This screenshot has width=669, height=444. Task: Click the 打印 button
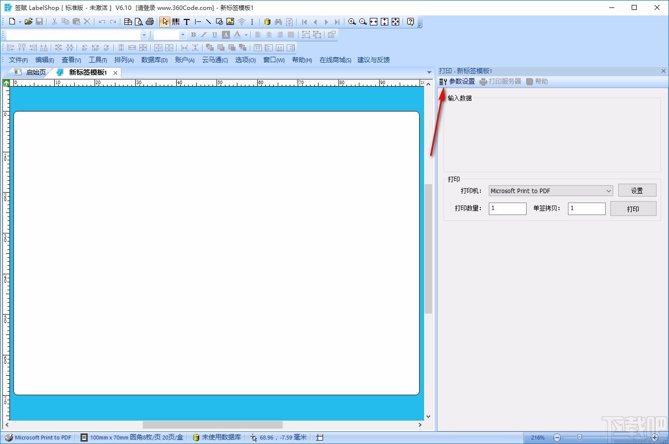(x=633, y=209)
